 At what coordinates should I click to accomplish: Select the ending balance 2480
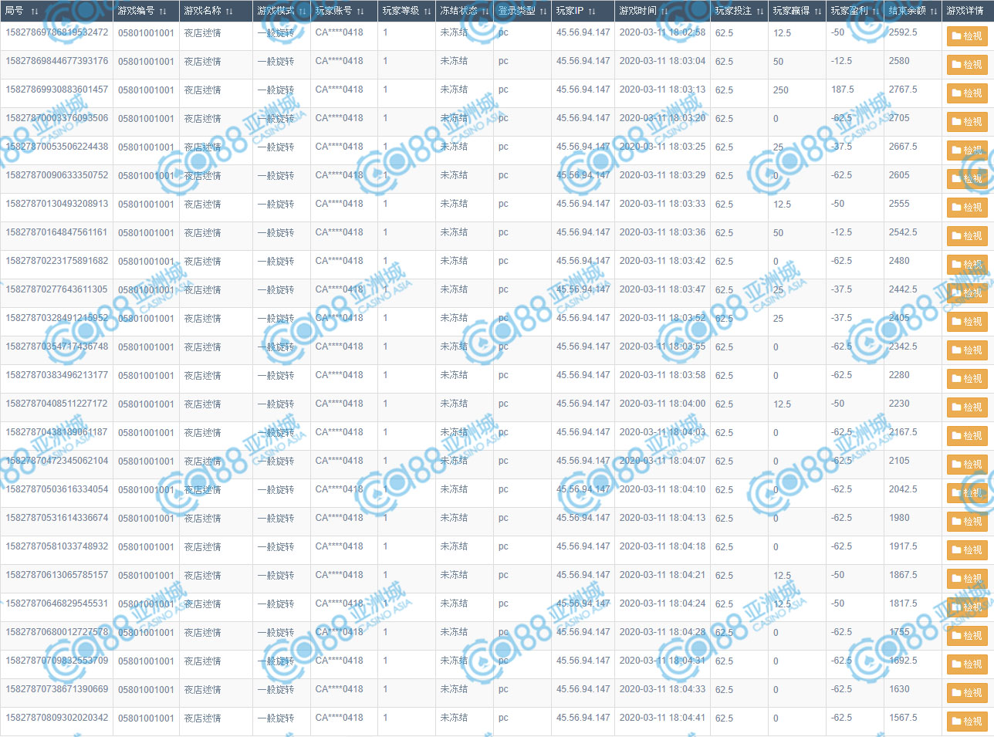[899, 261]
